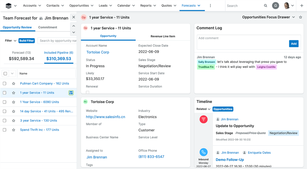Click the plus quick-create icon
307x169 pixels.
pyautogui.click(x=301, y=6)
